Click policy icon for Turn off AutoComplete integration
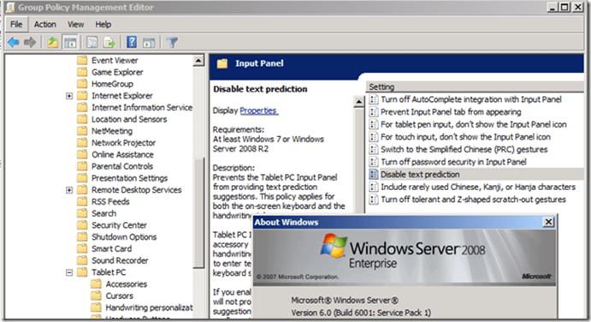The width and height of the screenshot is (591, 322). pyautogui.click(x=374, y=99)
